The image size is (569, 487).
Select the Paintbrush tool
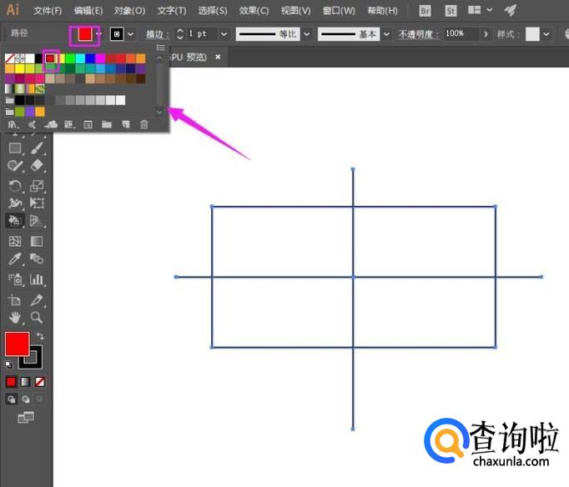[37, 148]
